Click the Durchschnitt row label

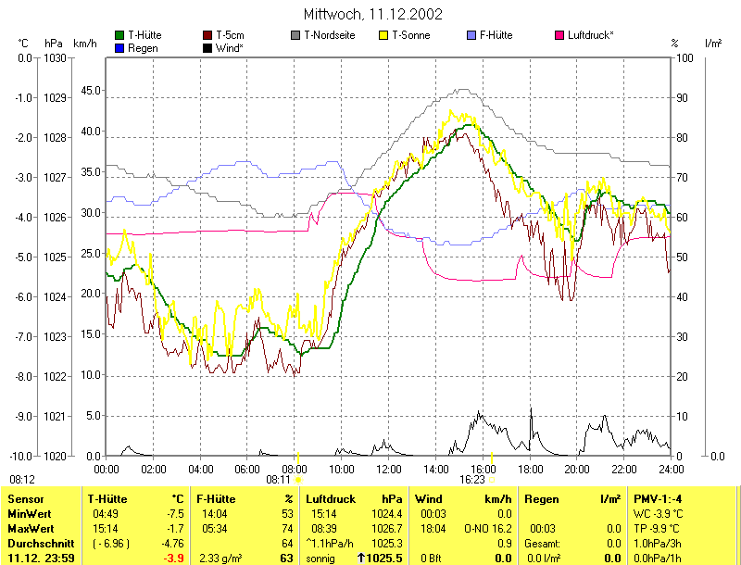click(39, 543)
